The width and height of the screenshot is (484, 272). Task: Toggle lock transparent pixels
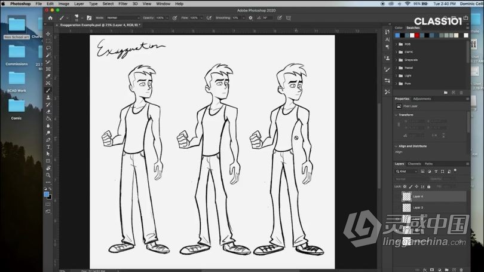[405, 187]
